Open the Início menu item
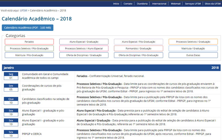 (x=116, y=4)
